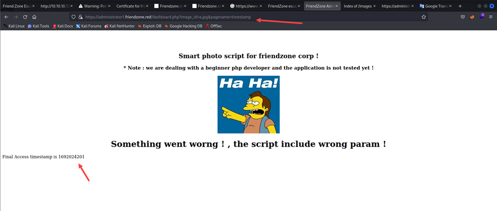The height and width of the screenshot is (211, 497).
Task: Open the purple extension with badge
Action: pyautogui.click(x=482, y=17)
